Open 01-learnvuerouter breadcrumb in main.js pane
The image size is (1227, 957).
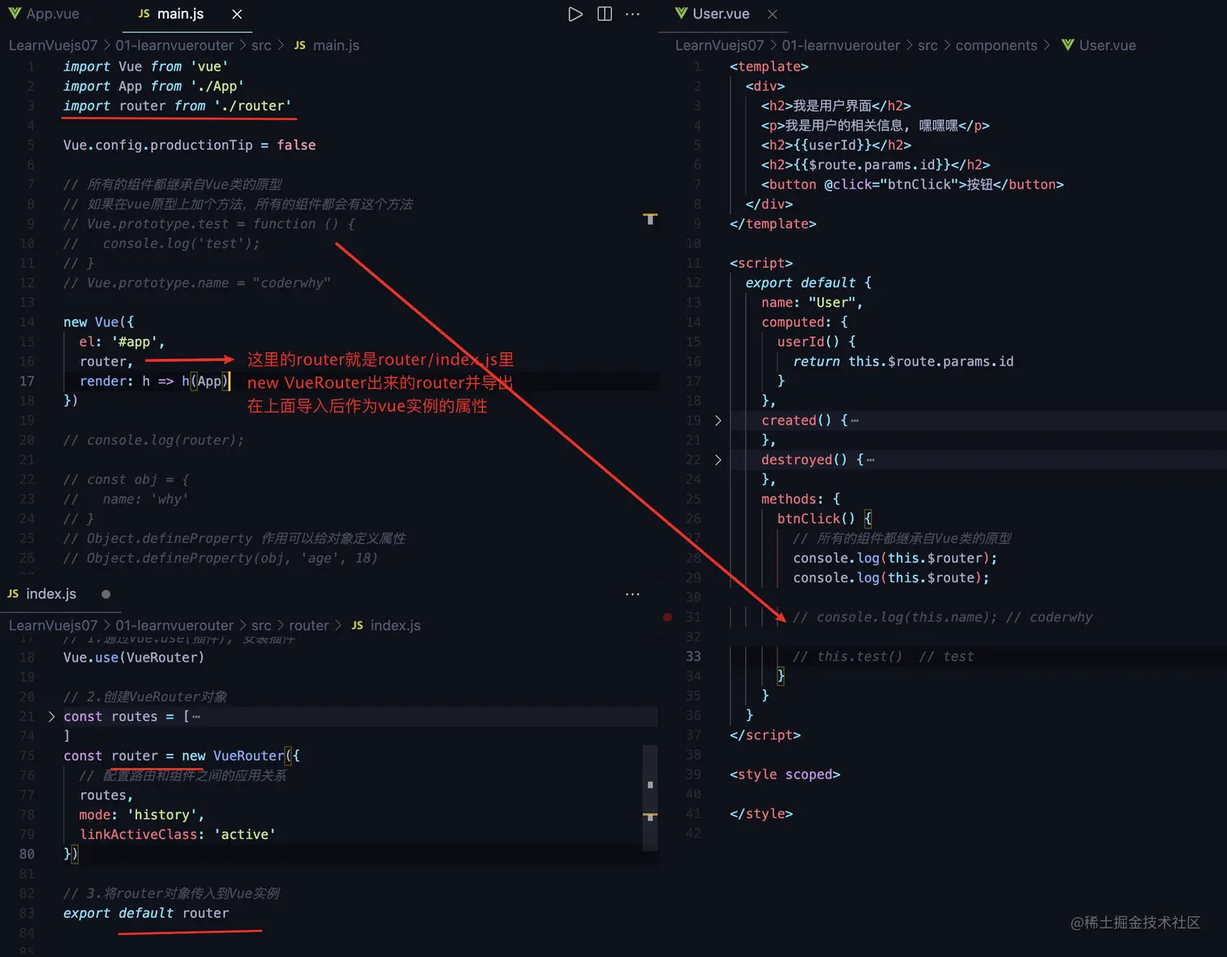point(174,45)
